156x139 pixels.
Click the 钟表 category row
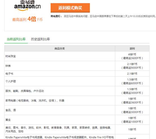tap(77, 66)
